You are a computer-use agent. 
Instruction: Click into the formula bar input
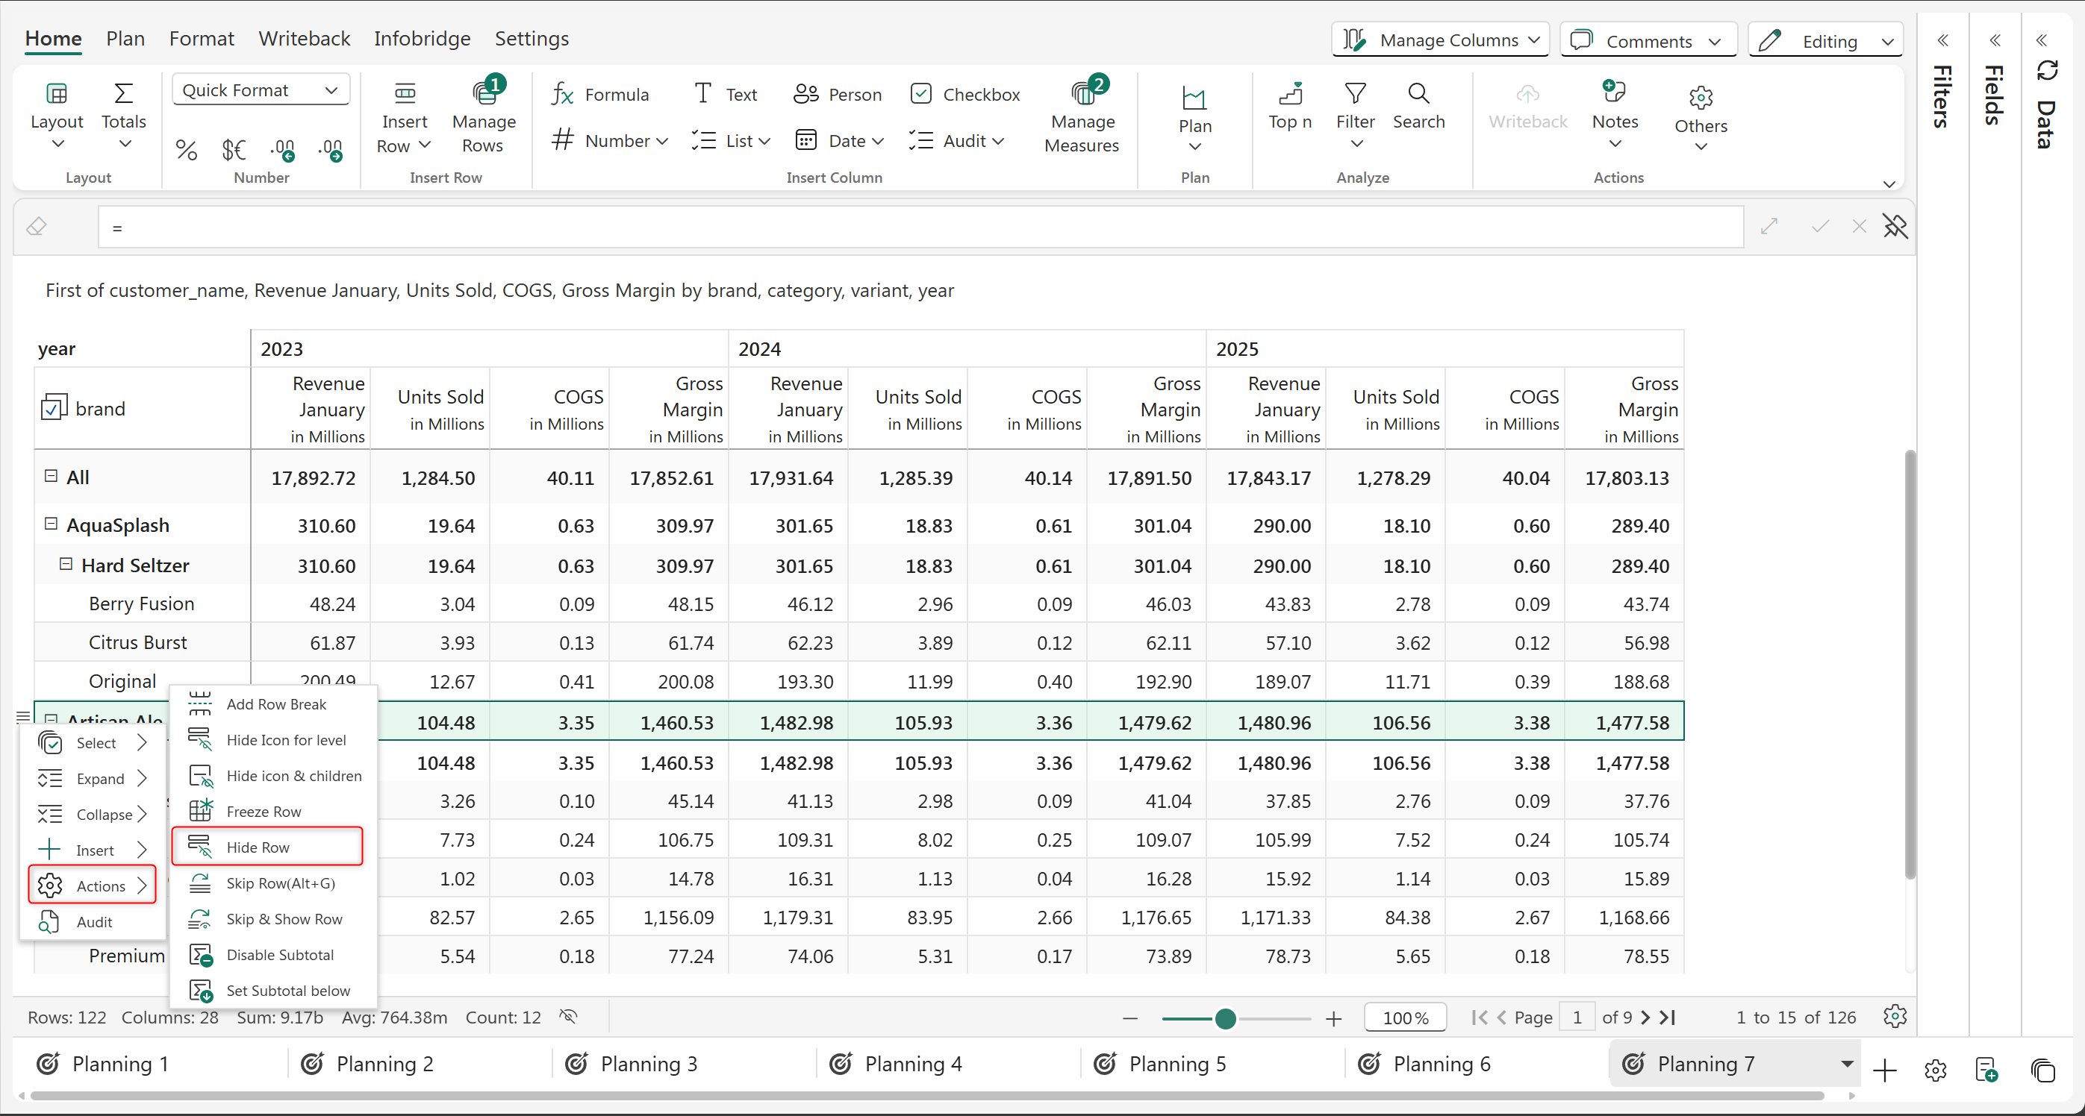(920, 228)
